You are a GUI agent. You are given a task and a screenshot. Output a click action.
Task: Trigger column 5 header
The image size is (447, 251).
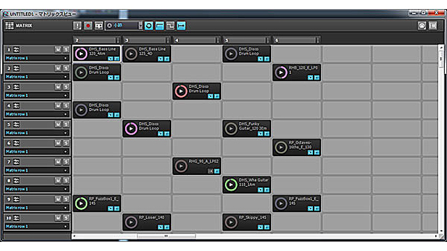point(247,40)
